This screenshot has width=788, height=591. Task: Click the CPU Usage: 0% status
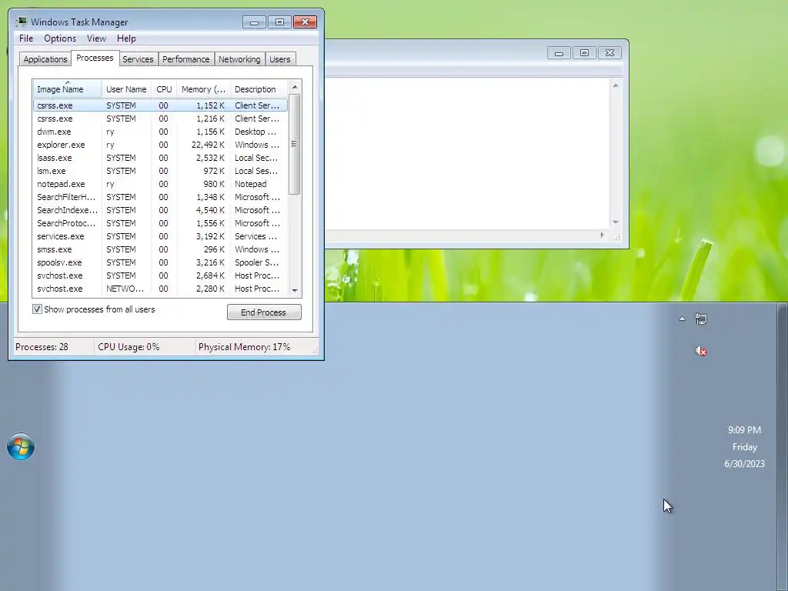(129, 347)
